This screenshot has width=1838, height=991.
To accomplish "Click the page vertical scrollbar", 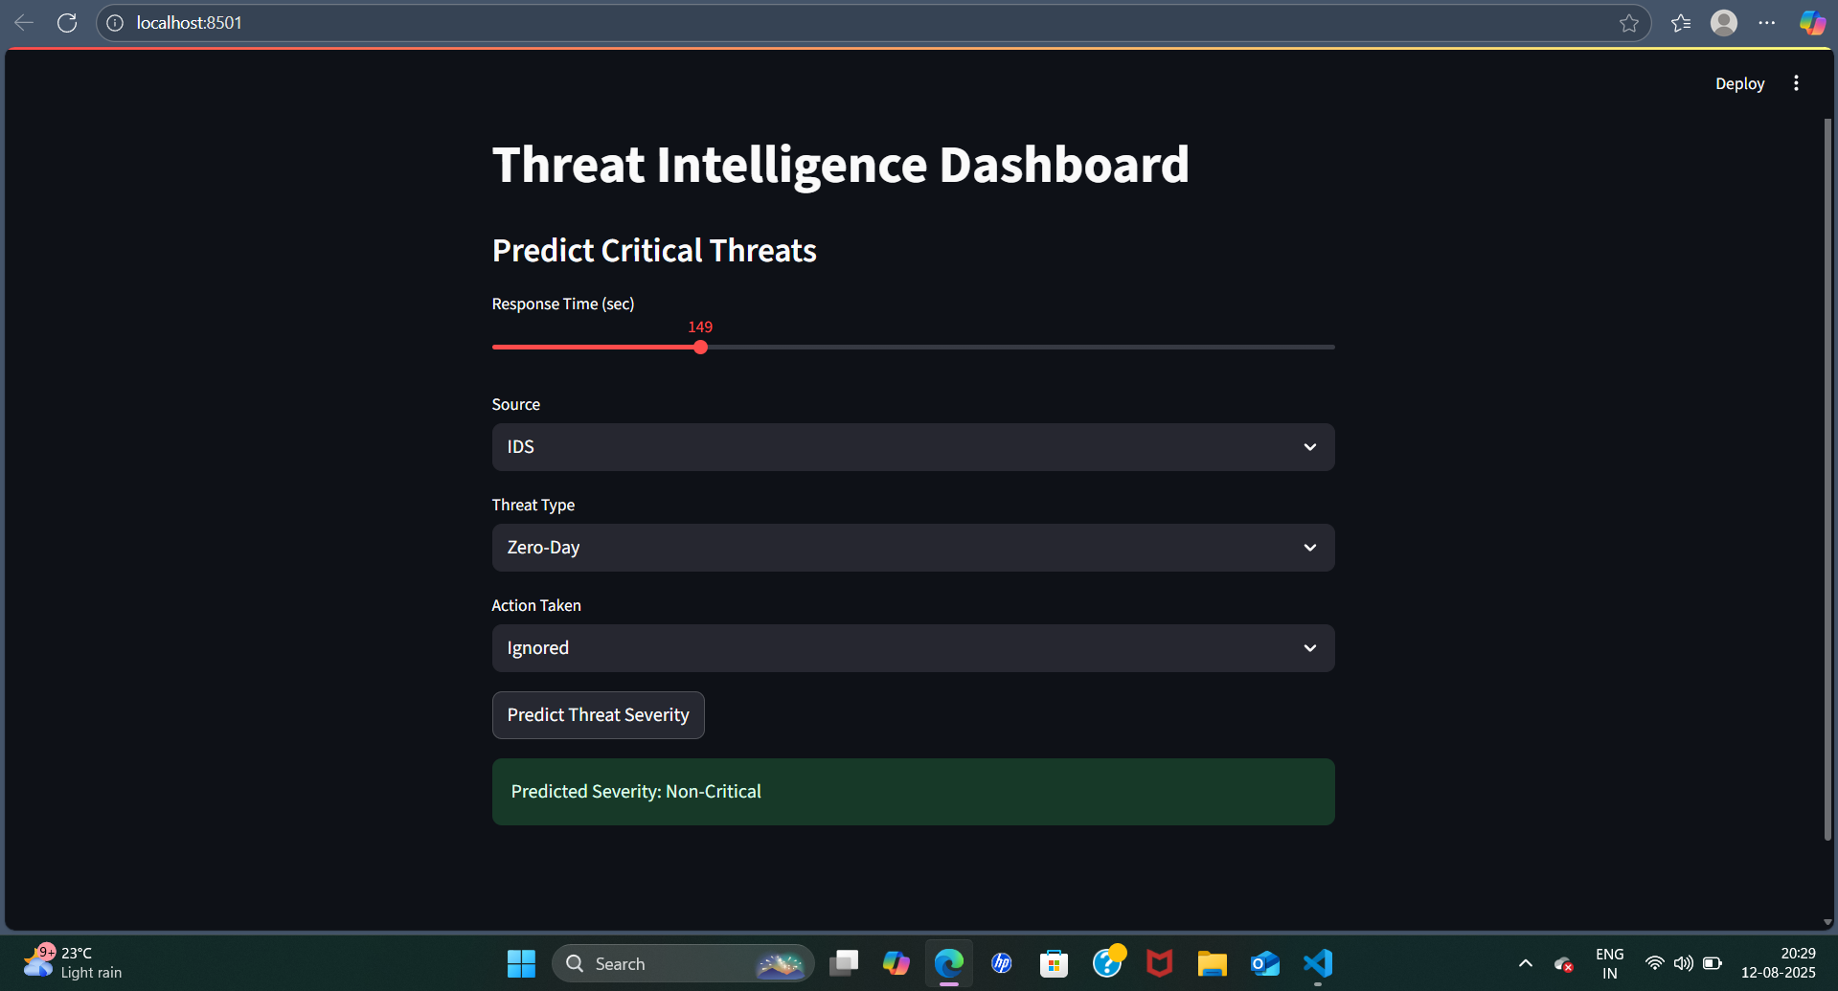I will pyautogui.click(x=1827, y=479).
